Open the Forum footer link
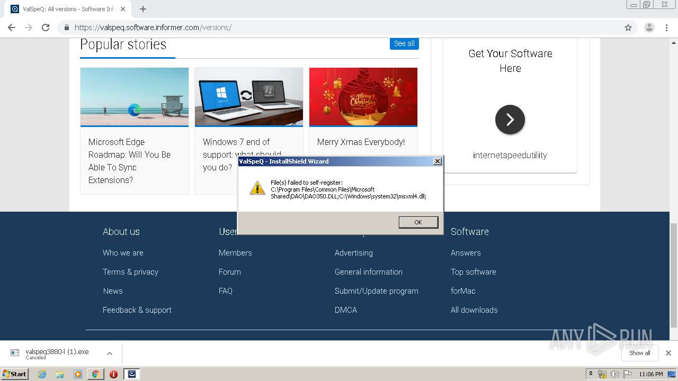 click(x=230, y=272)
